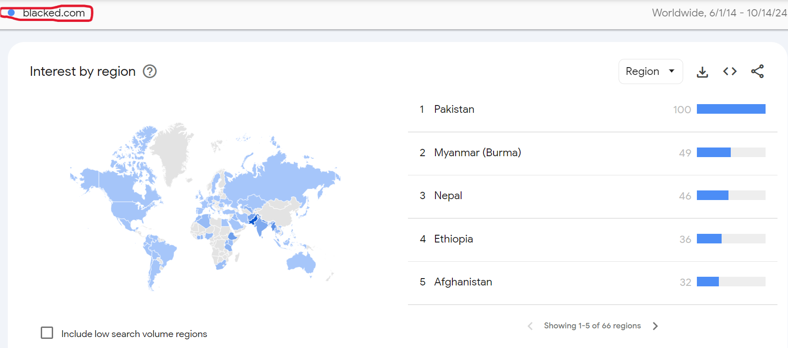Viewport: 788px width, 348px height.
Task: Download the region data as CSV
Action: pyautogui.click(x=702, y=72)
